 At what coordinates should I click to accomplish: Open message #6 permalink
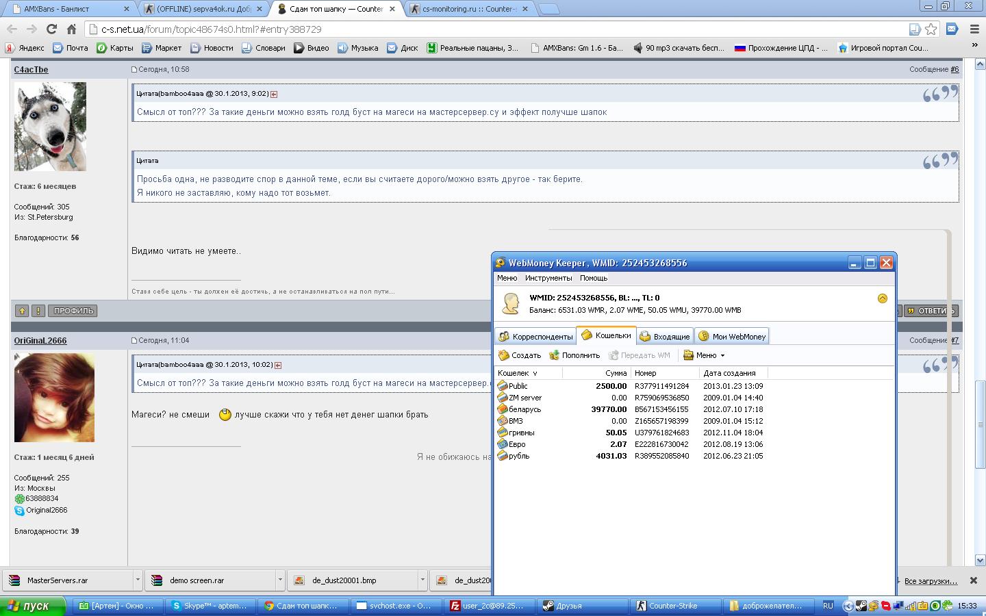955,69
